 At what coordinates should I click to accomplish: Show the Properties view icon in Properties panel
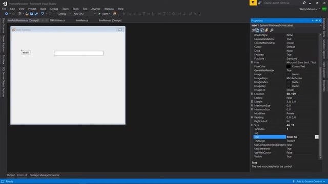coord(262,30)
